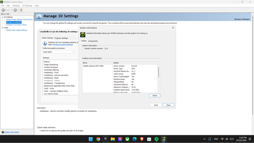254x143 pixels.
Task: Open Google Chrome from the taskbar
Action: tap(98, 139)
